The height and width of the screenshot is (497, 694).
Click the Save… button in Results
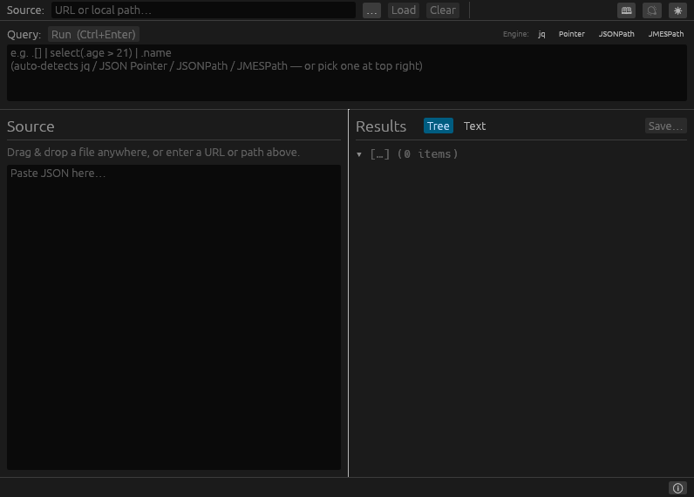point(665,126)
